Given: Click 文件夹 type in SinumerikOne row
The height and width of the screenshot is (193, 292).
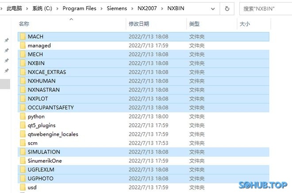Looking at the screenshot, I should pos(197,161).
